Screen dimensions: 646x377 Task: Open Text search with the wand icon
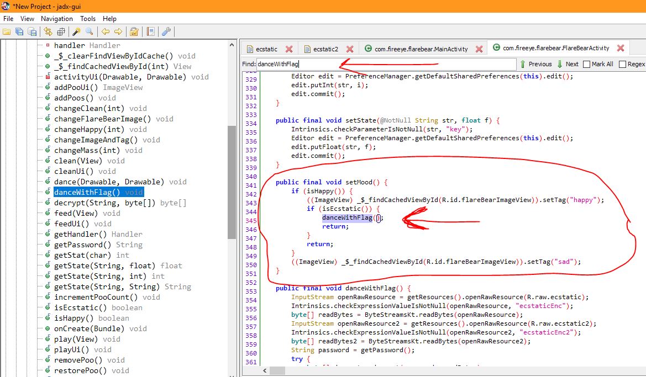77,31
